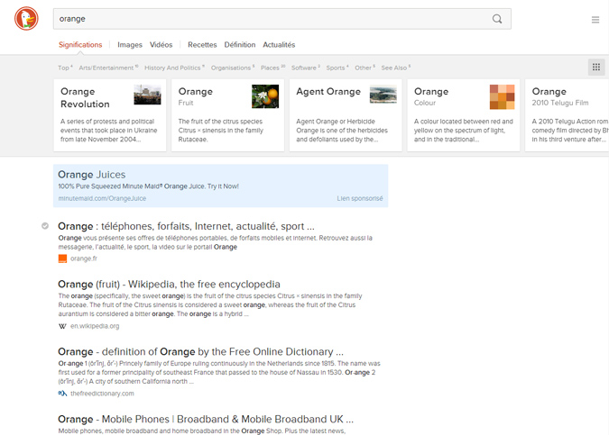Click the gray checkmark beside Orange result
Image resolution: width=609 pixels, height=435 pixels.
45,226
